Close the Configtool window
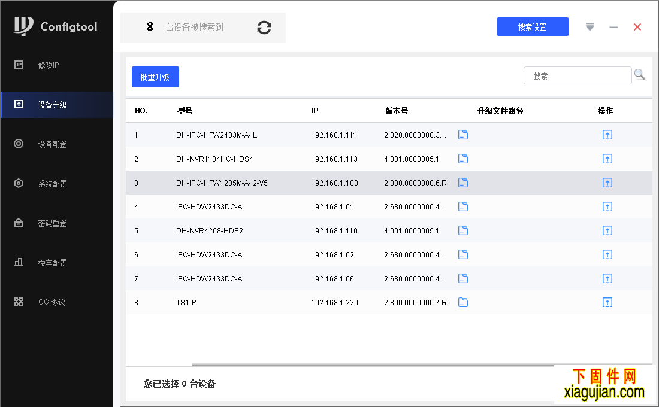 coord(637,27)
